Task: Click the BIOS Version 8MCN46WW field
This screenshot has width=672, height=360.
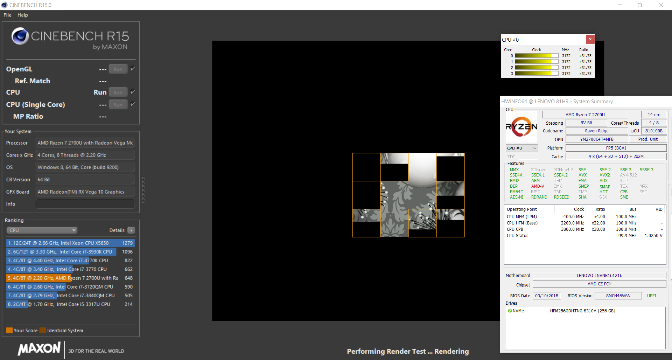Action: 618,296
